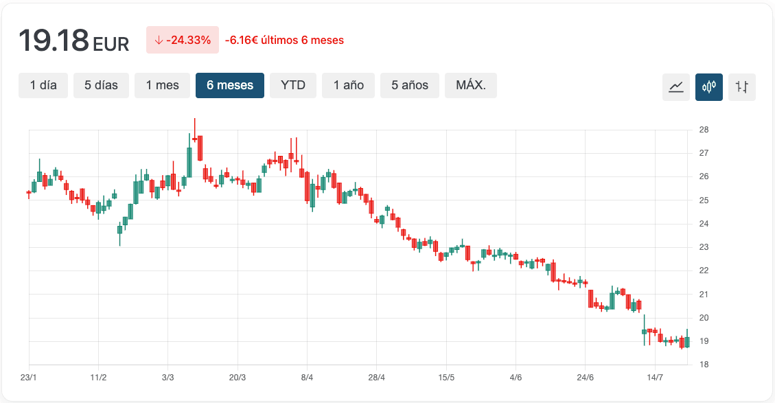Click the 23/1 date on the x-axis
Viewport: 775px width, 403px height.
29,378
